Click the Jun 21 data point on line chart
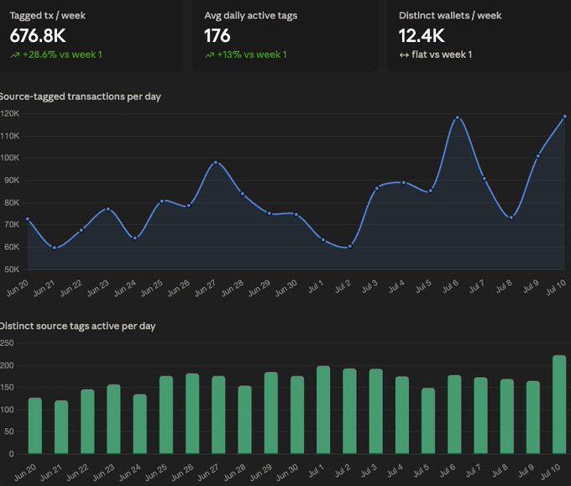Screen dimensions: 571x486 pos(55,248)
